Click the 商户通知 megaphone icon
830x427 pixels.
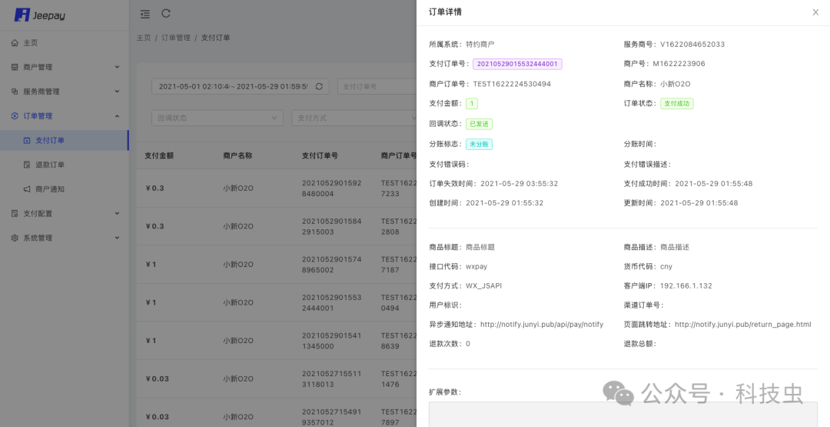(x=27, y=189)
